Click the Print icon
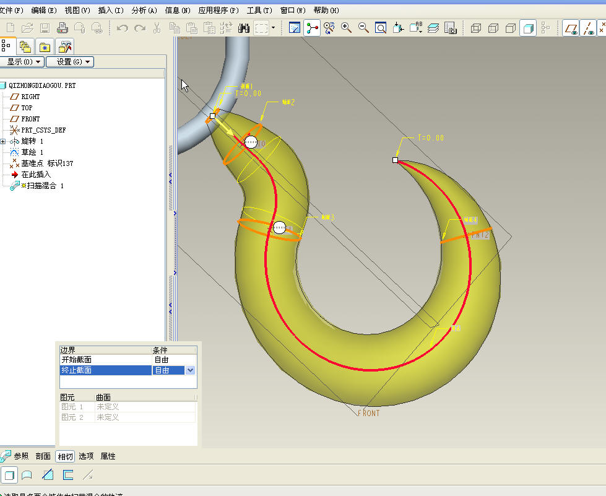Screen dimensions: 606x496 point(63,28)
